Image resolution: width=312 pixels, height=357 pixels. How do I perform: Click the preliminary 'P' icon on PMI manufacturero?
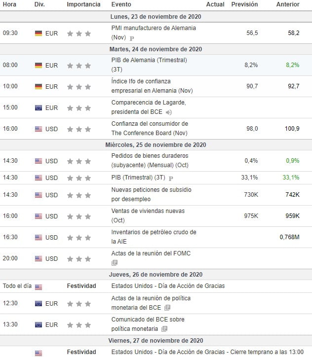coord(132,38)
